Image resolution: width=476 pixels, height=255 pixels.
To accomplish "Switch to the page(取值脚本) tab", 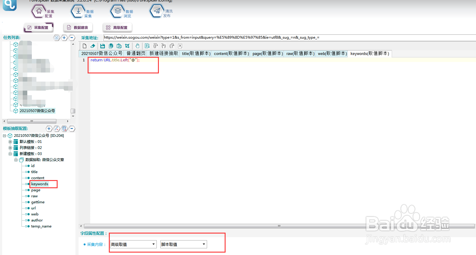I will [x=267, y=53].
